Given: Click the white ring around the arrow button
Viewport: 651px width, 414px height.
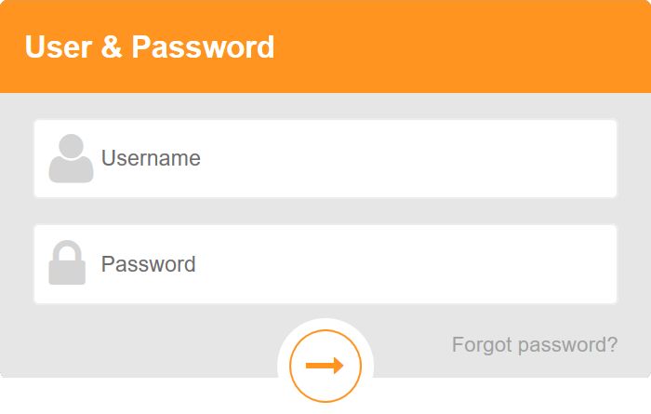Looking at the screenshot, I should pyautogui.click(x=325, y=324).
